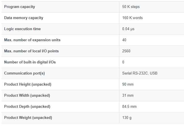Image resolution: width=184 pixels, height=126 pixels.
Task: Select the 2560 I/O points value
Action: (126, 51)
